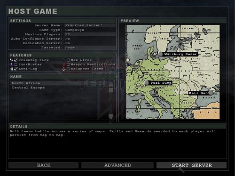The width and height of the screenshot is (235, 176).
Task: Enable the PunkBuster checkbox
Action: [x=16, y=64]
